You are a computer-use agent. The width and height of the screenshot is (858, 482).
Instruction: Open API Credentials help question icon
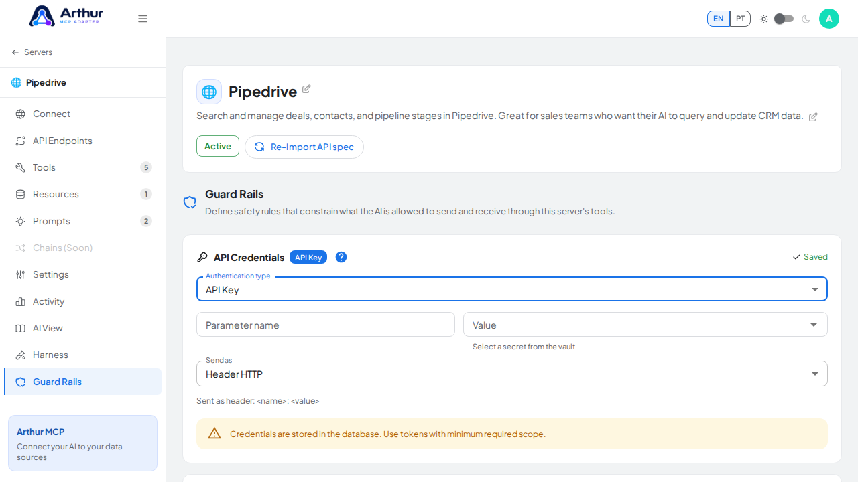[341, 257]
